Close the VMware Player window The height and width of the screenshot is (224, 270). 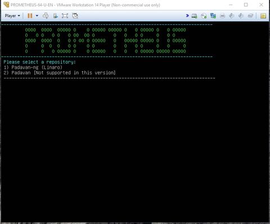(261, 5)
